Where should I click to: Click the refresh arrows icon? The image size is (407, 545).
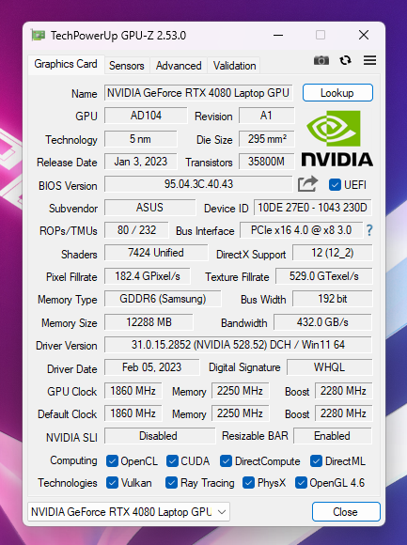coord(346,60)
